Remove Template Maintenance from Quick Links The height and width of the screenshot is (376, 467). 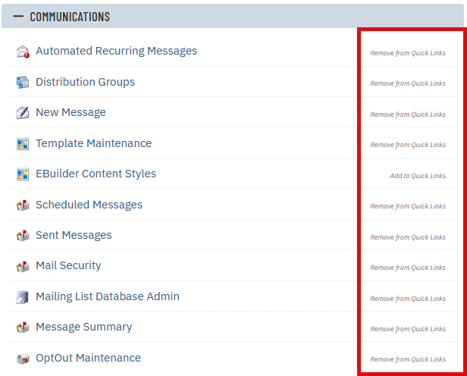pos(408,145)
